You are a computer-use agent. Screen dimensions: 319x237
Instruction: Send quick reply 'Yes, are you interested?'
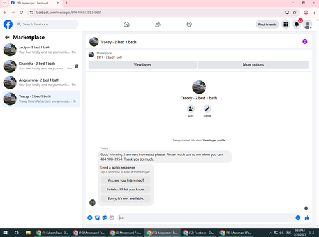(126, 180)
